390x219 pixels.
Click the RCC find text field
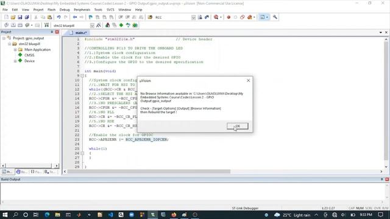172,17
